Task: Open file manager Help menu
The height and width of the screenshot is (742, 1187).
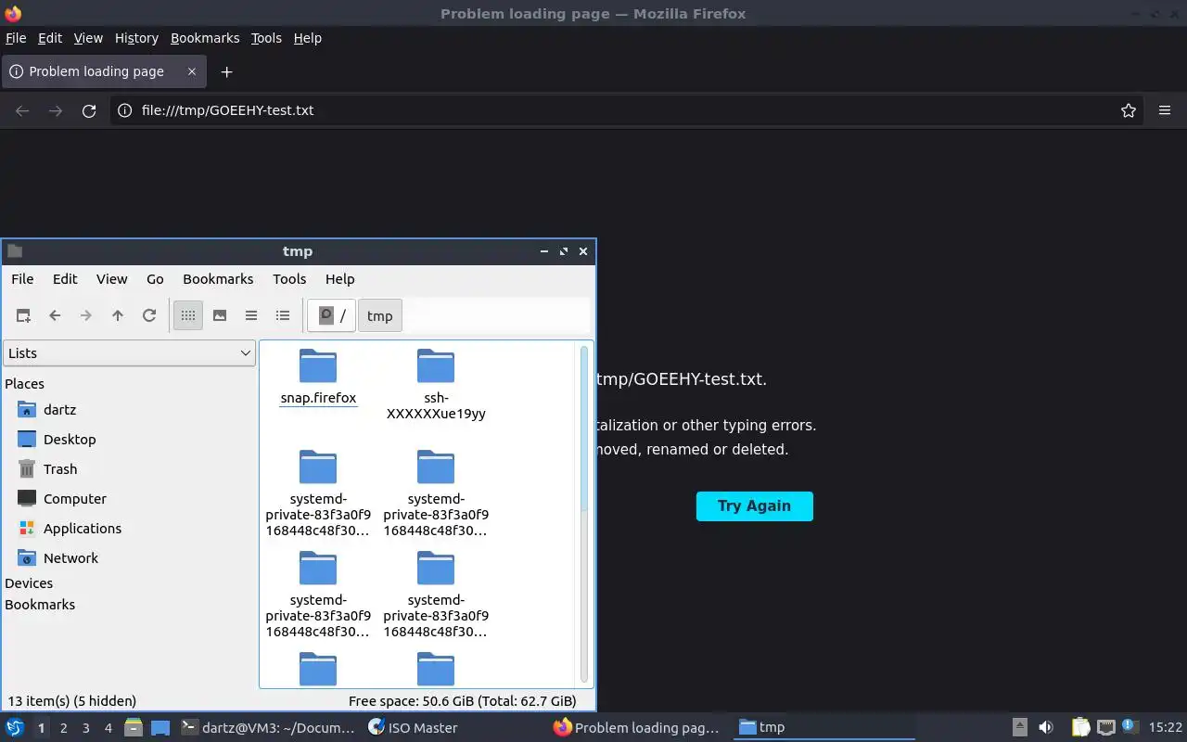Action: pos(339,278)
